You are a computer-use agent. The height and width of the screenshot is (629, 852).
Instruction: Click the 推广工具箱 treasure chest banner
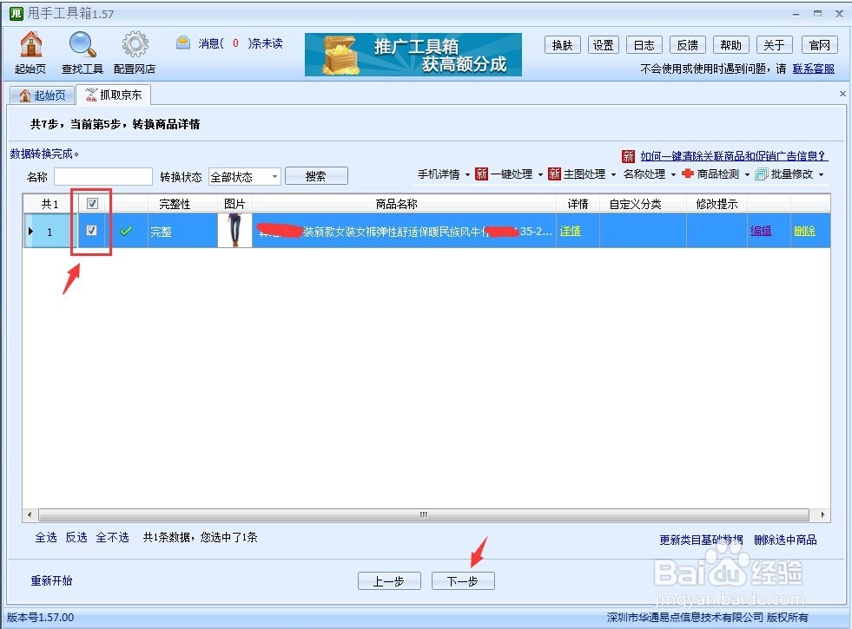[x=413, y=54]
